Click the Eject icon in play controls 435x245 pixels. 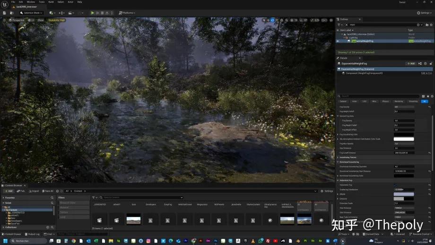click(x=107, y=13)
